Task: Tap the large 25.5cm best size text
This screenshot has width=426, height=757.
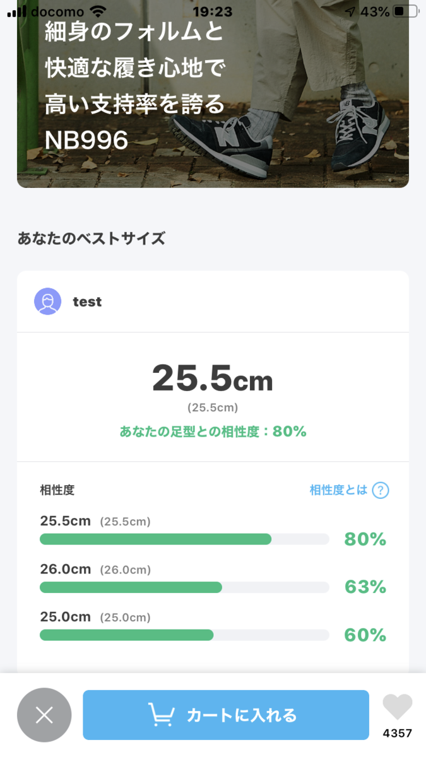Action: (x=213, y=379)
